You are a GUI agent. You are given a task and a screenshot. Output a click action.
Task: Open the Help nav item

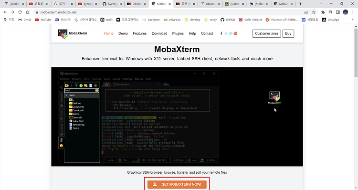pyautogui.click(x=192, y=33)
